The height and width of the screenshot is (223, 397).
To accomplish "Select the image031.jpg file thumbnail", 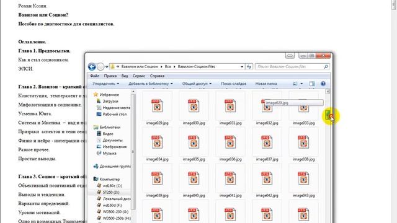I will pyautogui.click(x=230, y=106).
